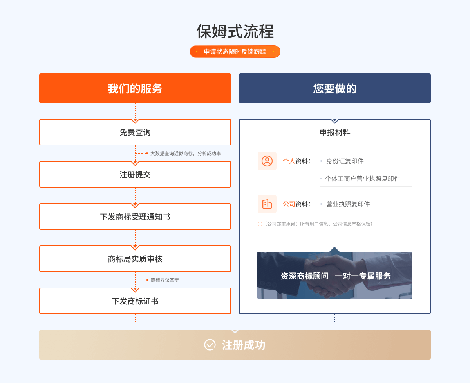Click the triangle pointer above handshake banner
470x383 pixels.
pyautogui.click(x=334, y=249)
